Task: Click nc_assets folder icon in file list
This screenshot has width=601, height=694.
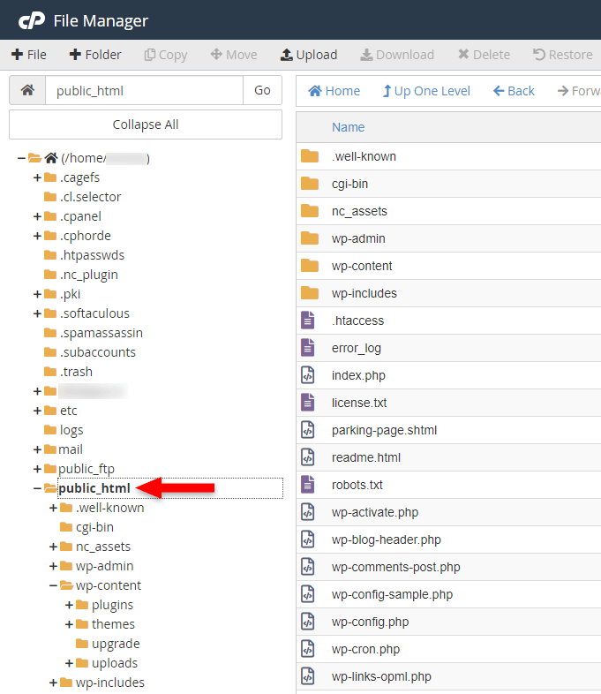Action: point(310,211)
